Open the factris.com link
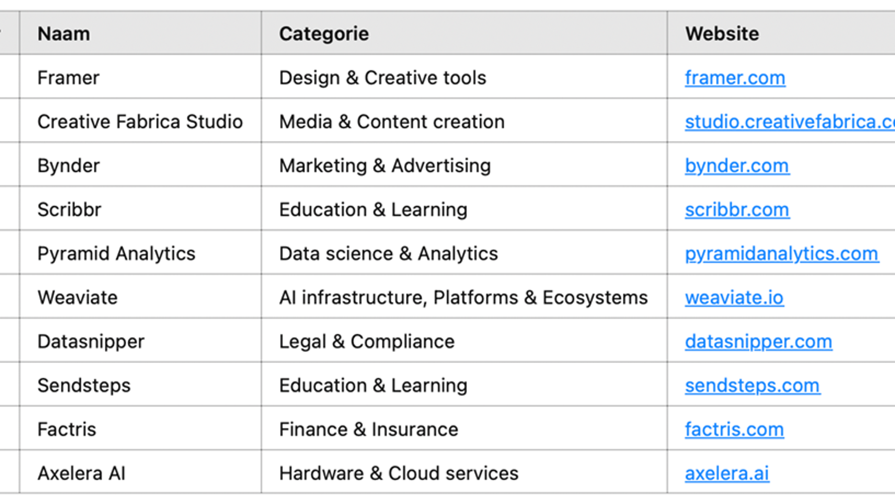The width and height of the screenshot is (895, 504). pyautogui.click(x=734, y=430)
